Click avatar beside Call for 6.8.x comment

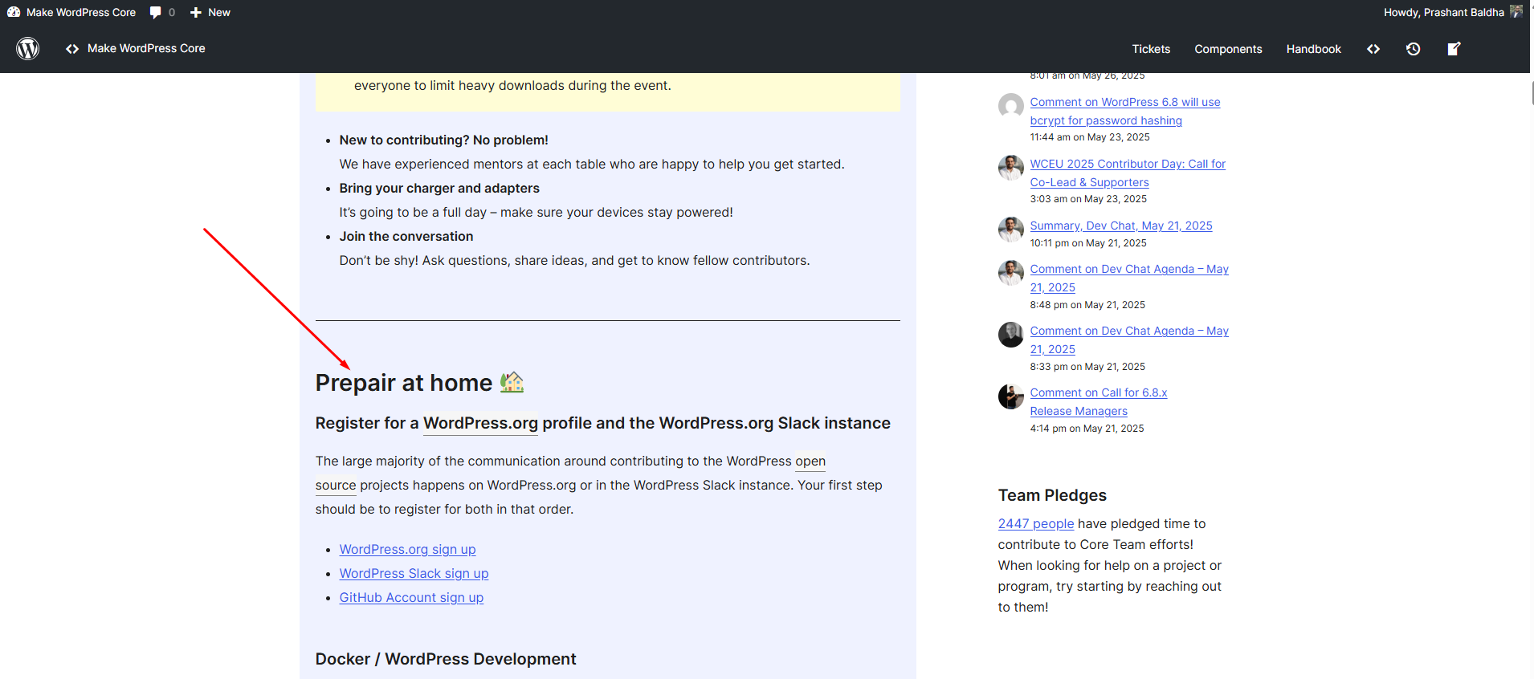1011,396
